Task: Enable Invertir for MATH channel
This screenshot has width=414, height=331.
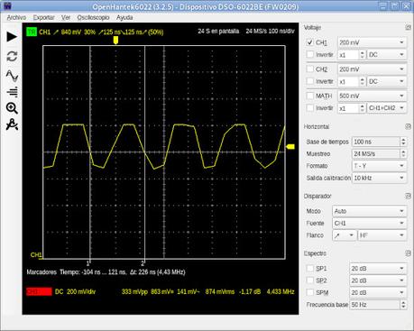Action: 310,107
